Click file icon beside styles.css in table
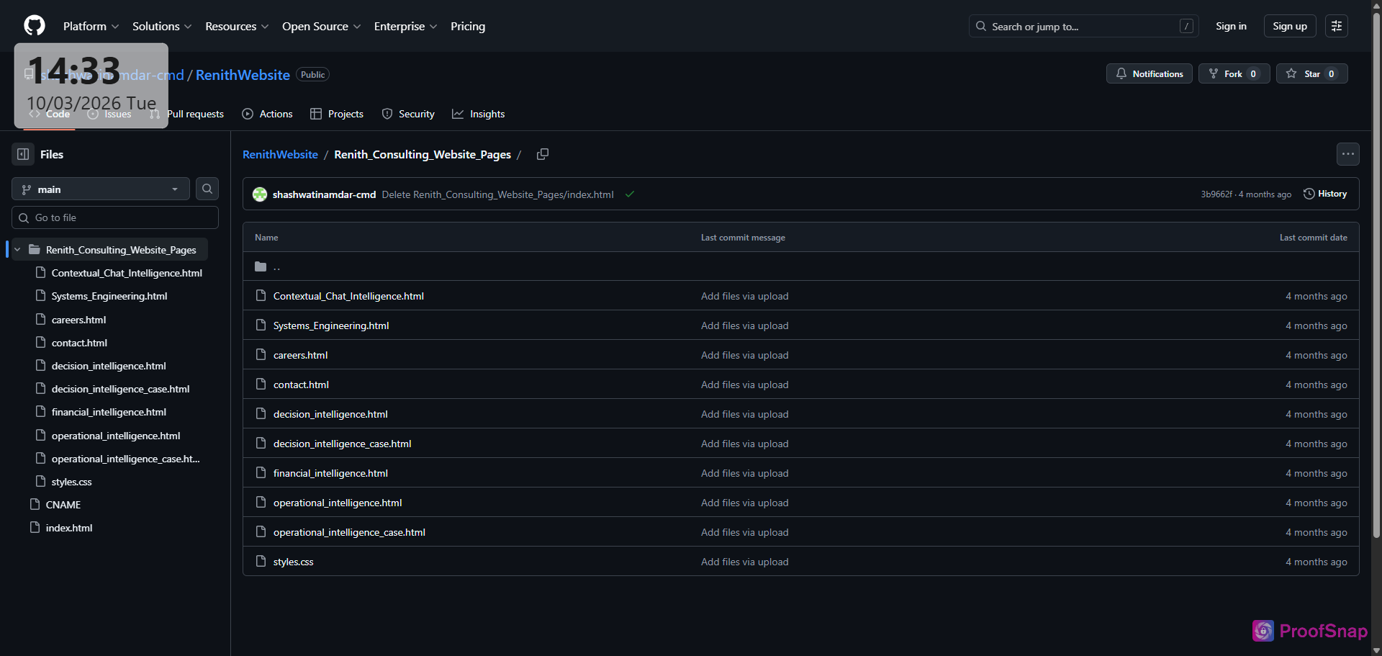 click(261, 562)
